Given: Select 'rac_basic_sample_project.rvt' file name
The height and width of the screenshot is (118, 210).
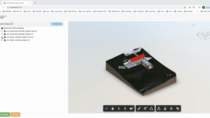Looking at the screenshot, I should point(18,40).
